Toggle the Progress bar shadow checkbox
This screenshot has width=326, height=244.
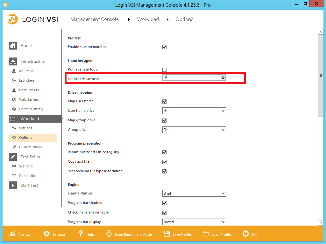tap(165, 203)
